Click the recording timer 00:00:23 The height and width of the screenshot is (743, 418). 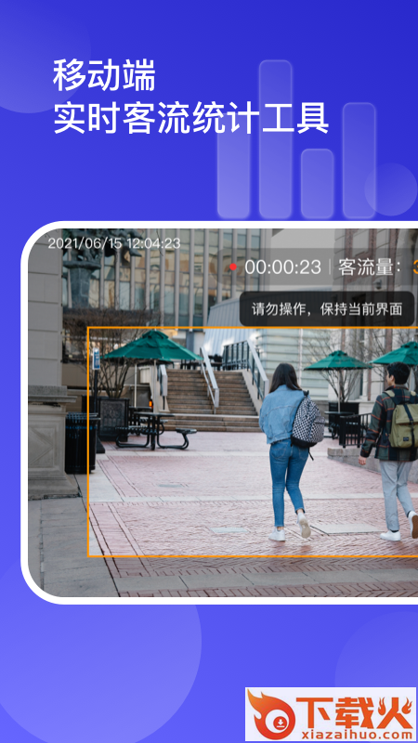(283, 267)
